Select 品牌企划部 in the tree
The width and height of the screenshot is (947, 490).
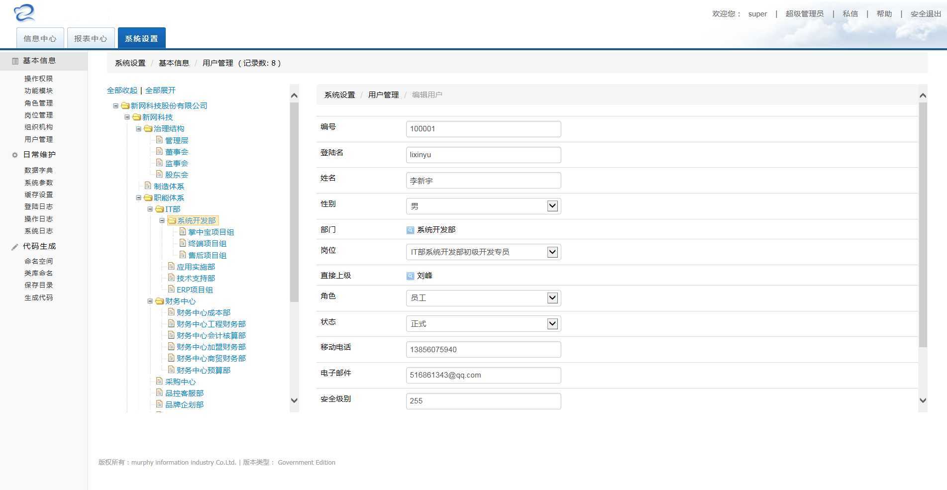coord(184,404)
